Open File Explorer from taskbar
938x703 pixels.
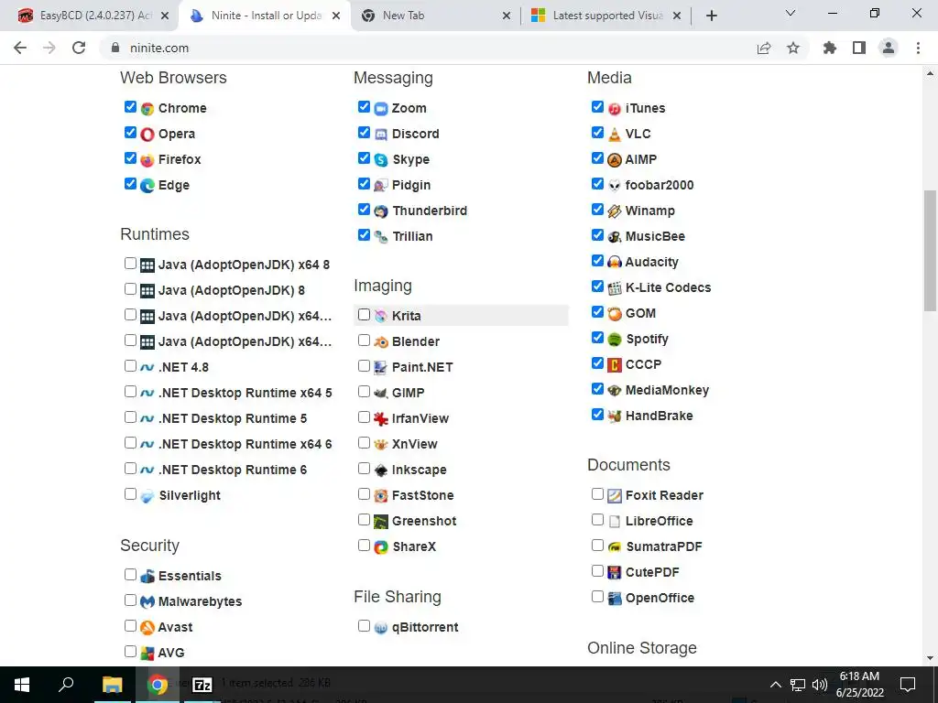pyautogui.click(x=112, y=685)
